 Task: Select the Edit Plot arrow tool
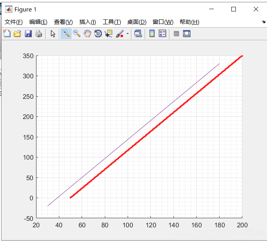pos(53,33)
